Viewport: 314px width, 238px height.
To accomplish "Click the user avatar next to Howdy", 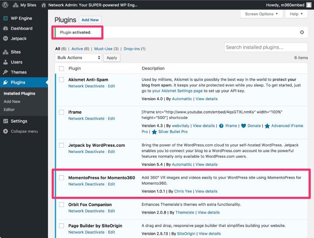I will point(309,5).
